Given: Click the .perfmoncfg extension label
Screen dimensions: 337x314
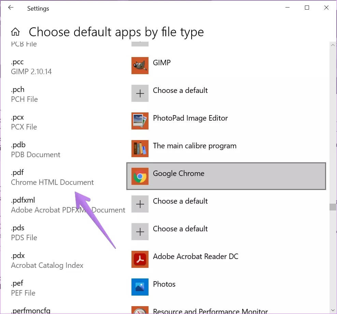Looking at the screenshot, I should pos(31,311).
